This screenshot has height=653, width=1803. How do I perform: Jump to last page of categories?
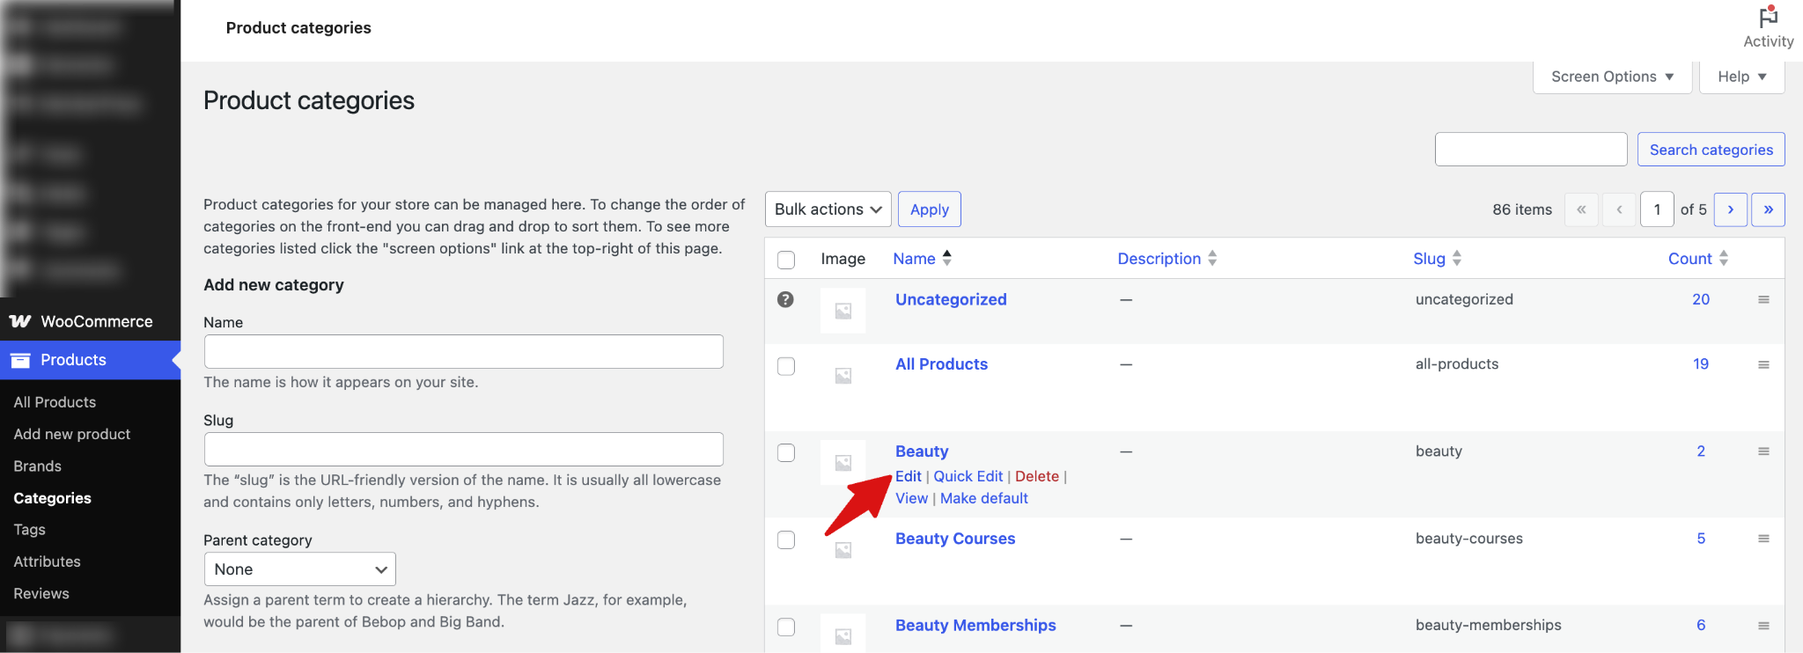point(1768,209)
